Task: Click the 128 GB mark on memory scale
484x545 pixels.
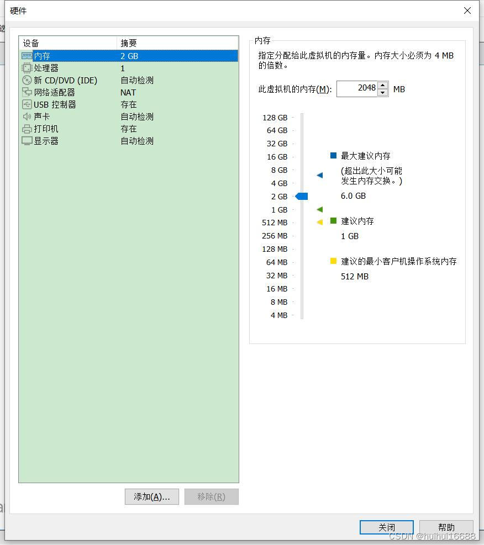Action: point(275,118)
